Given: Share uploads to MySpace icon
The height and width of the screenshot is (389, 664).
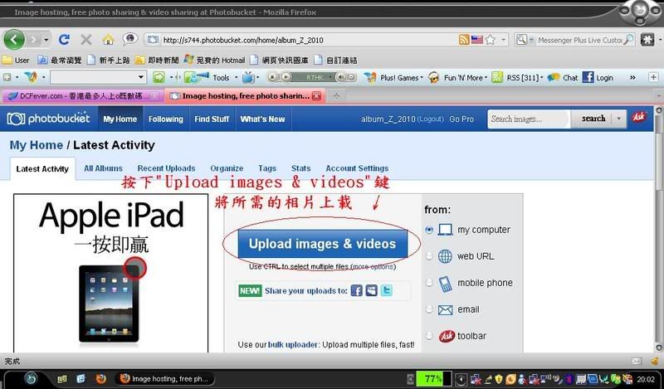Looking at the screenshot, I should (x=371, y=291).
